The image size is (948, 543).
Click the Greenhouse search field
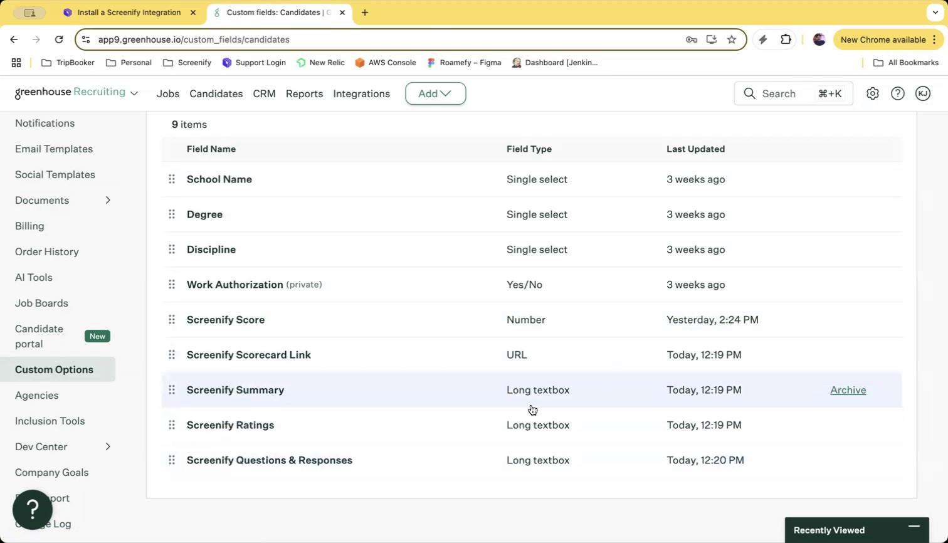click(x=793, y=93)
